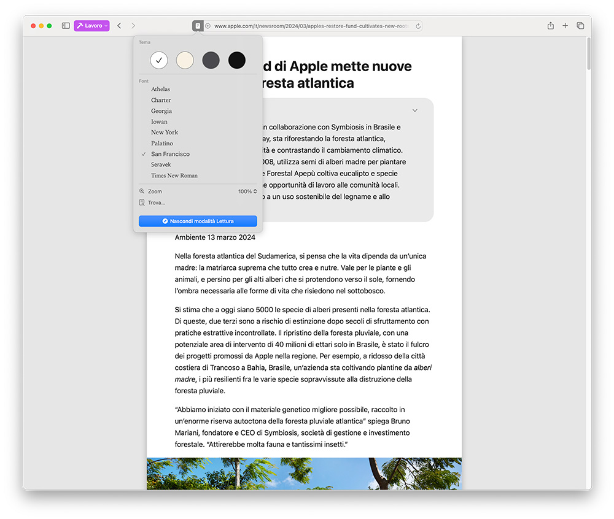Open a new tab with the plus icon
Image resolution: width=614 pixels, height=519 pixels.
[565, 25]
